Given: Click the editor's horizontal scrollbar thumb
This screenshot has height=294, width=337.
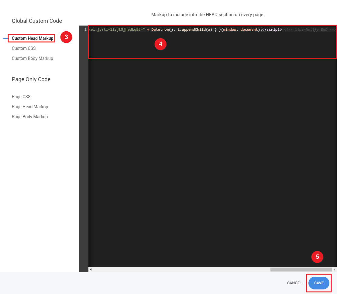Looking at the screenshot, I should click(301, 269).
